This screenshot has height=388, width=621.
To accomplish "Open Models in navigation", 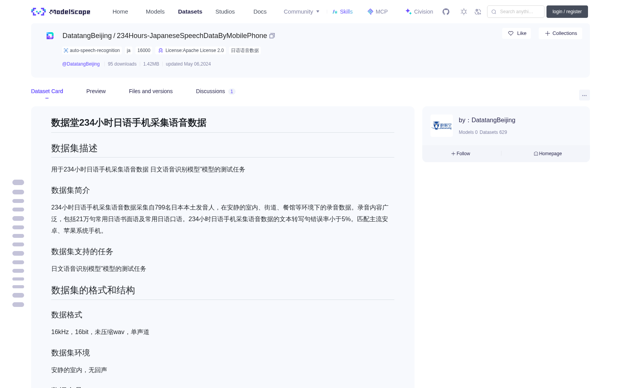I will coord(155,12).
